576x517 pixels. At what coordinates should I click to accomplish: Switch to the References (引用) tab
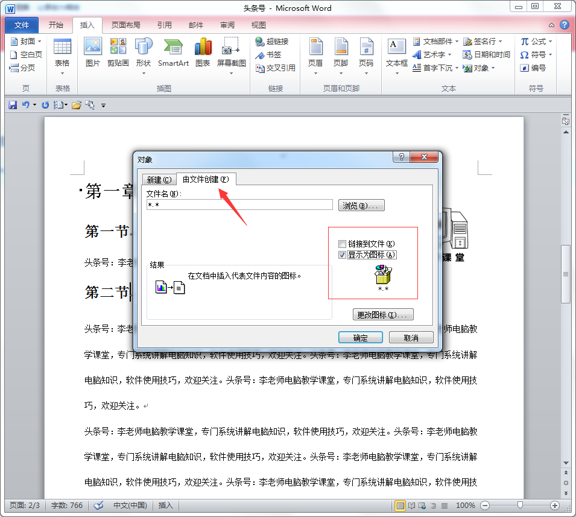[165, 25]
